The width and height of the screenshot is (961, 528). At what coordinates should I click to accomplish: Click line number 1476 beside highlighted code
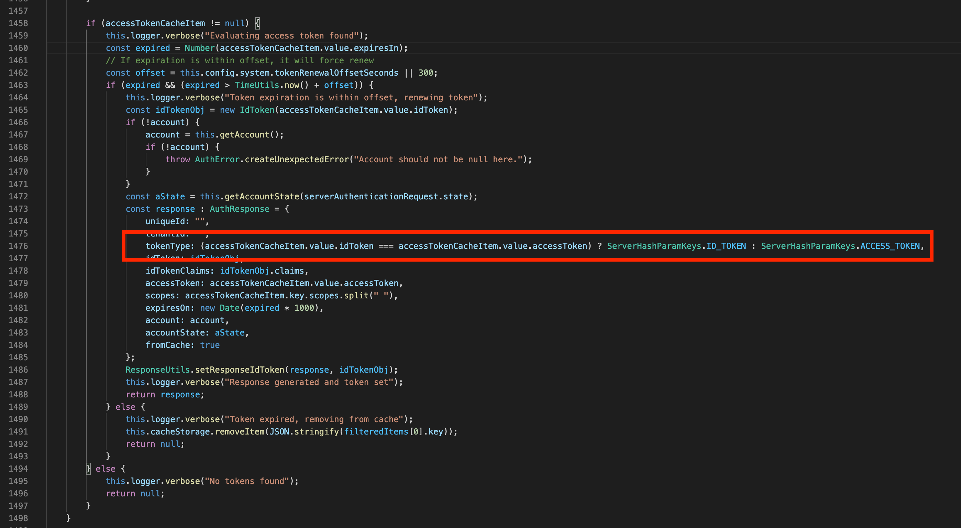19,246
